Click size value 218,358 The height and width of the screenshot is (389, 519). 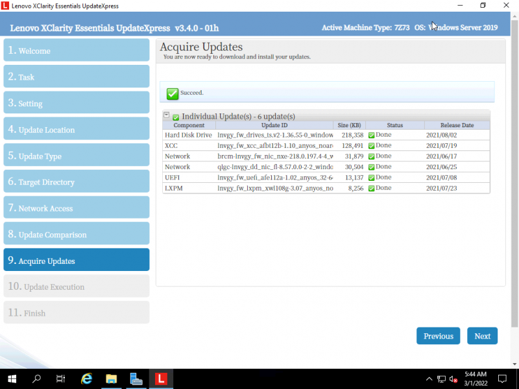(x=352, y=135)
